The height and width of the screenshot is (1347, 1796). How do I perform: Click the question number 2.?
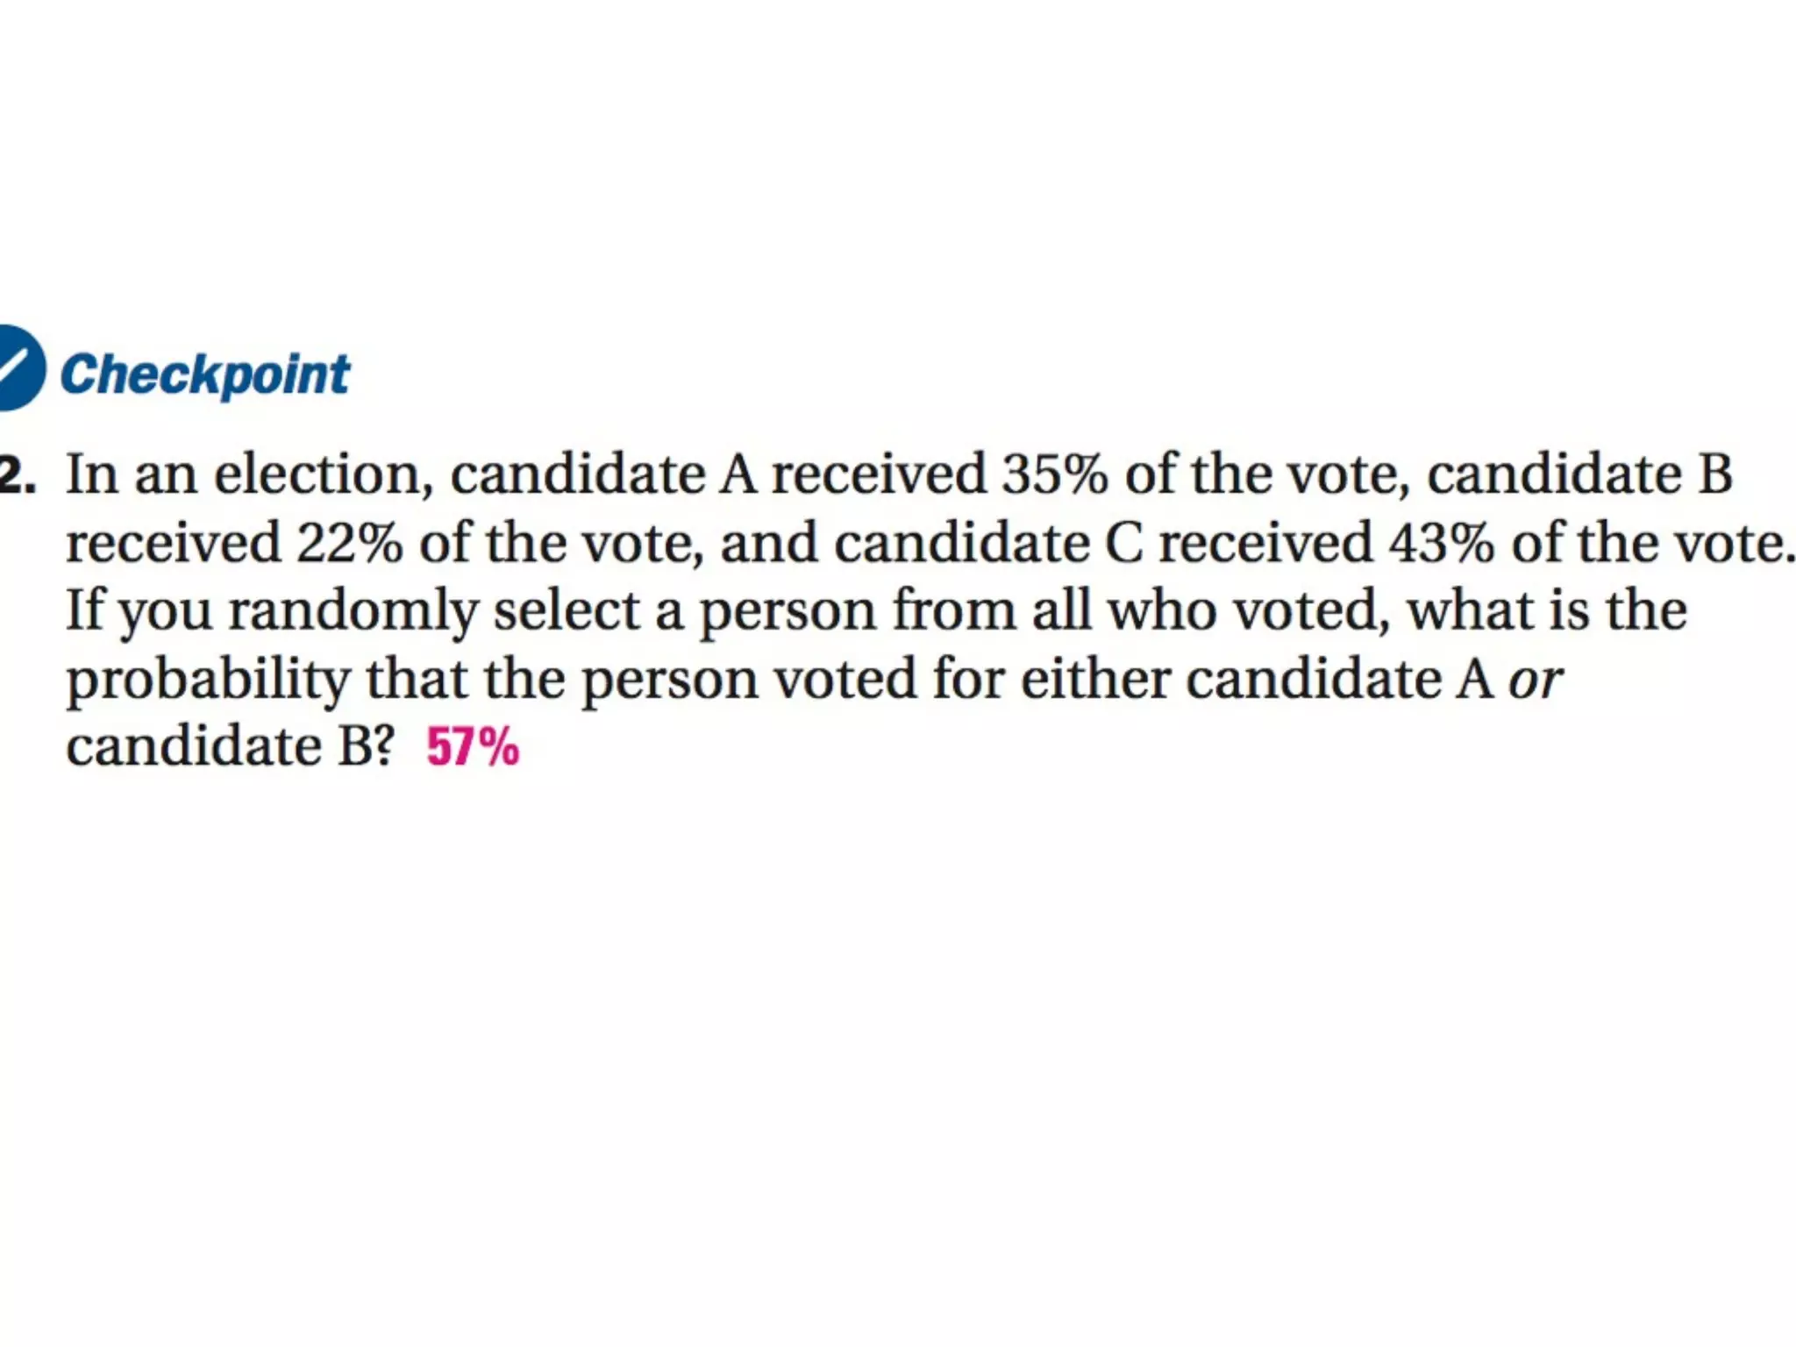point(17,474)
